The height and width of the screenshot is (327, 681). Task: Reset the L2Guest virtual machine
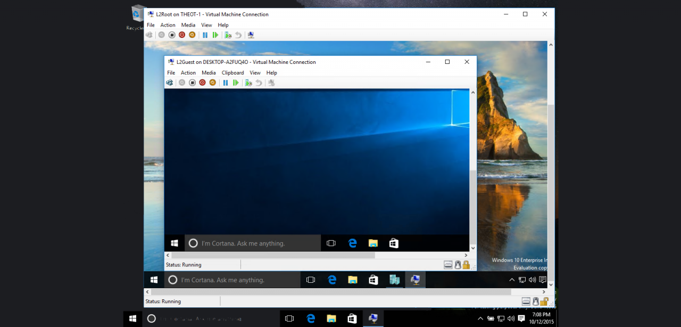click(236, 83)
